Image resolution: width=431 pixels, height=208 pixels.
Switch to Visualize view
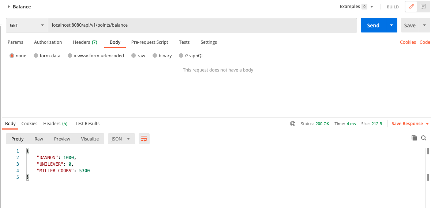(x=90, y=139)
